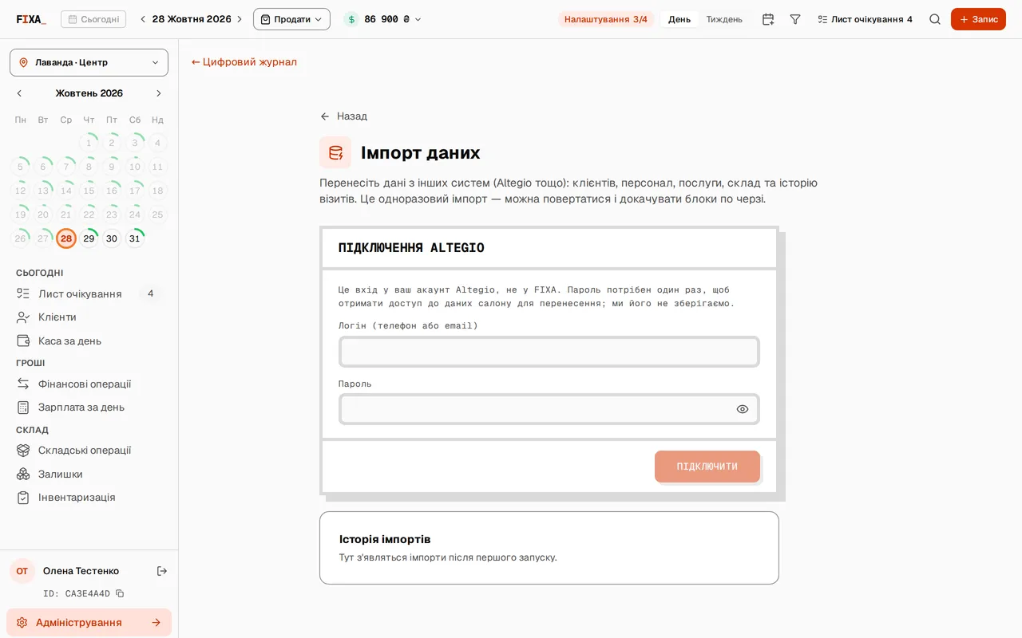
Task: Open Адміністрування section
Action: tap(89, 622)
